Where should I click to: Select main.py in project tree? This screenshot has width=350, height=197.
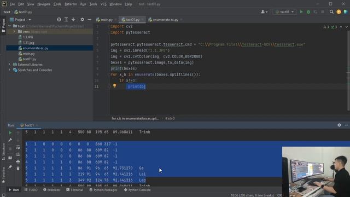point(29,54)
